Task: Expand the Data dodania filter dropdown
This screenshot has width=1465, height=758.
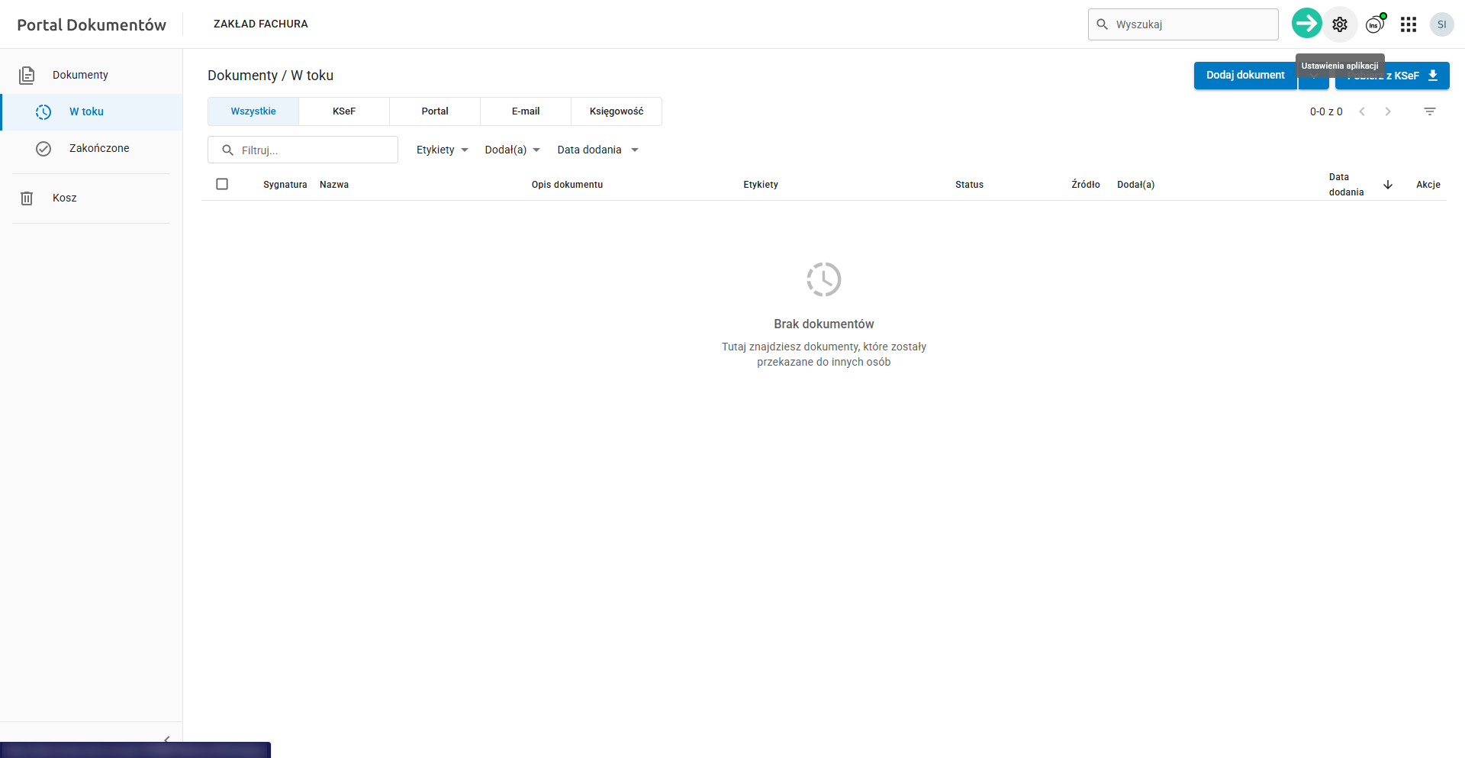Action: [597, 150]
